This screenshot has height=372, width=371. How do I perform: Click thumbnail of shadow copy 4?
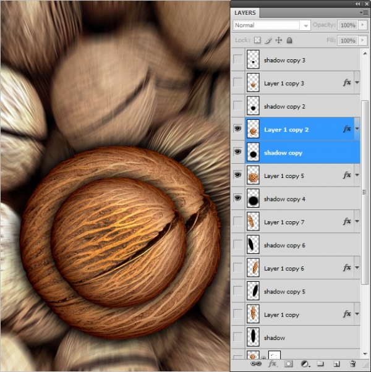(x=253, y=198)
